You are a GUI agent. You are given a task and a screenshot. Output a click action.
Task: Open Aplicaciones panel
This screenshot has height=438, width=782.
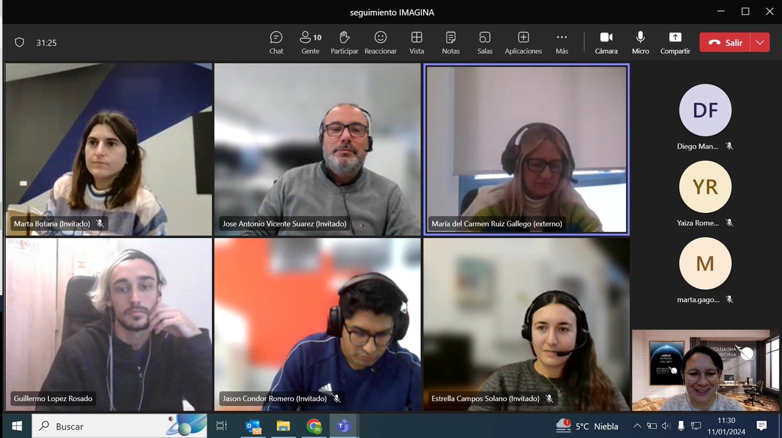[x=523, y=43]
